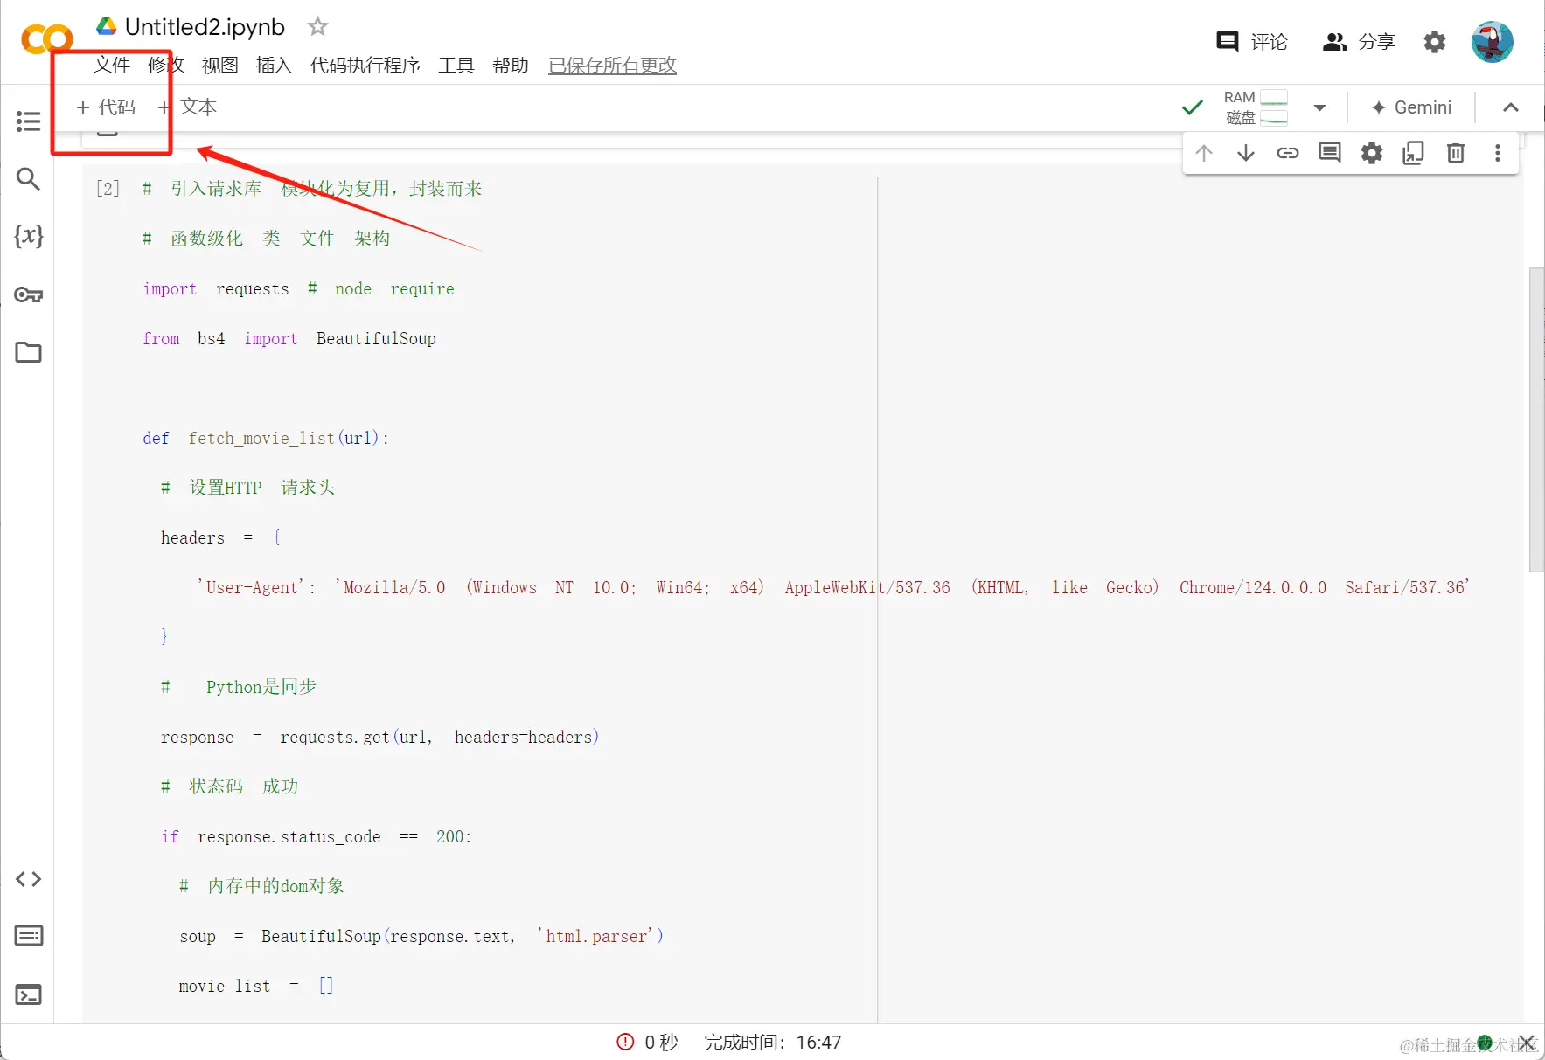Click the Google Drive icon beside the title

(107, 26)
